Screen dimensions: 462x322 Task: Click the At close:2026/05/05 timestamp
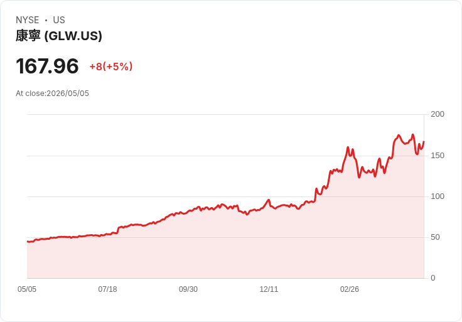pyautogui.click(x=53, y=94)
